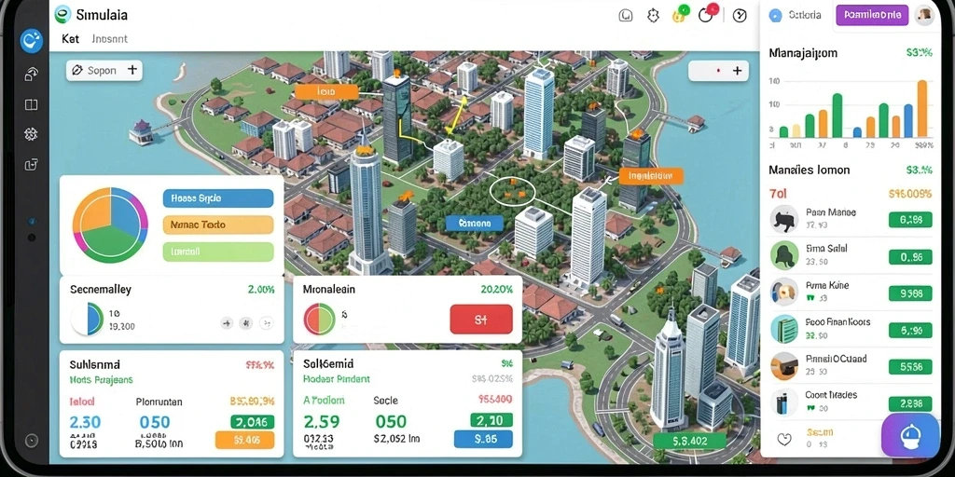
Task: Click the plus on Sopon control
Action: pos(131,70)
